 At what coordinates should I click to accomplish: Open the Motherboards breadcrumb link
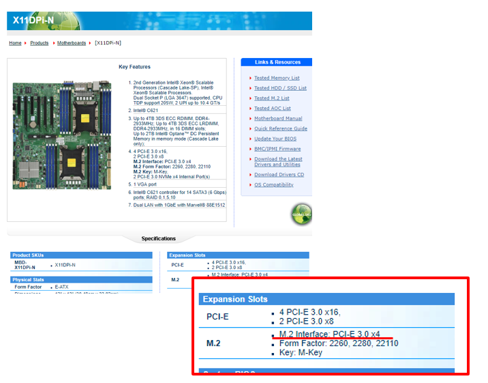pos(72,43)
